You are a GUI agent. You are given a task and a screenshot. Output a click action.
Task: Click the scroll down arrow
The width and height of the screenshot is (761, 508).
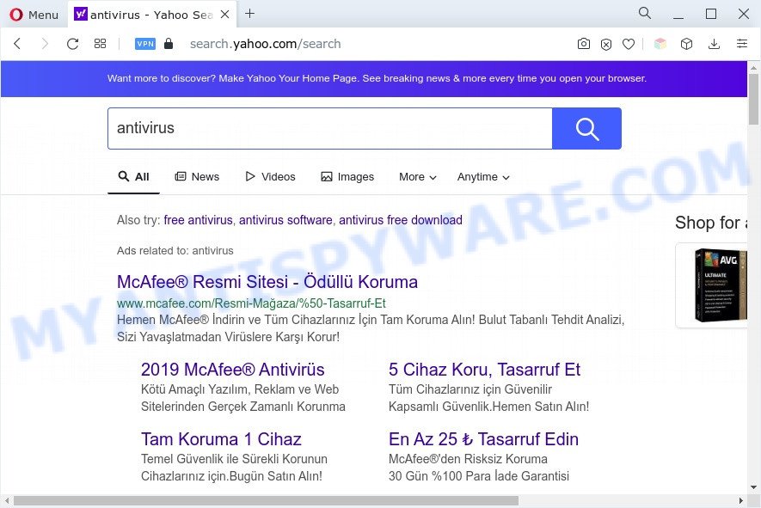pos(753,487)
